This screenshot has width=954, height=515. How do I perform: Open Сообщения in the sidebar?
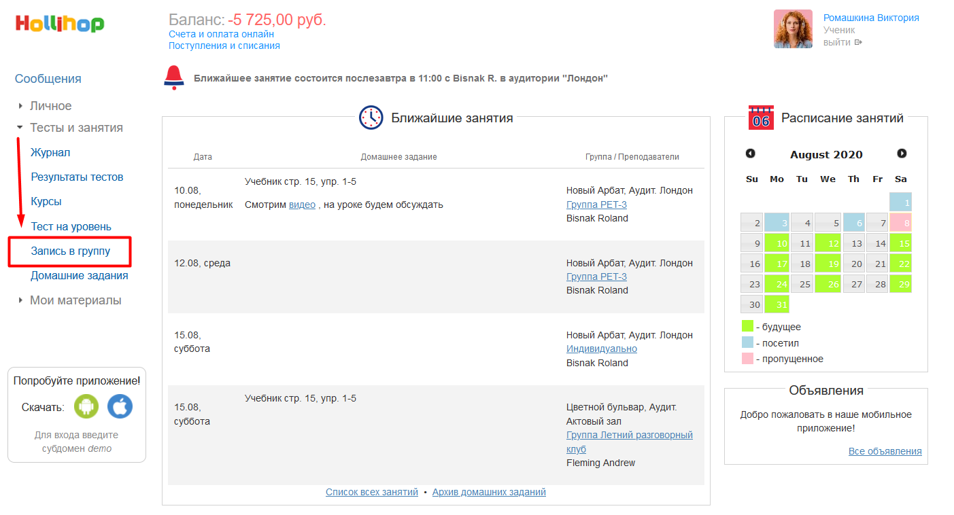[48, 79]
